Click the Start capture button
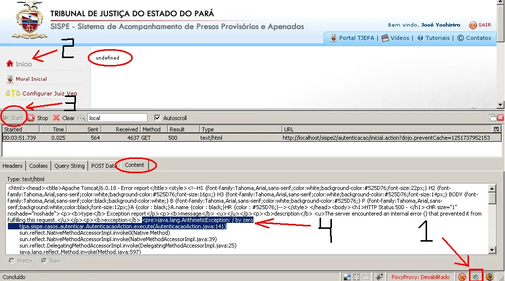 tap(13, 118)
